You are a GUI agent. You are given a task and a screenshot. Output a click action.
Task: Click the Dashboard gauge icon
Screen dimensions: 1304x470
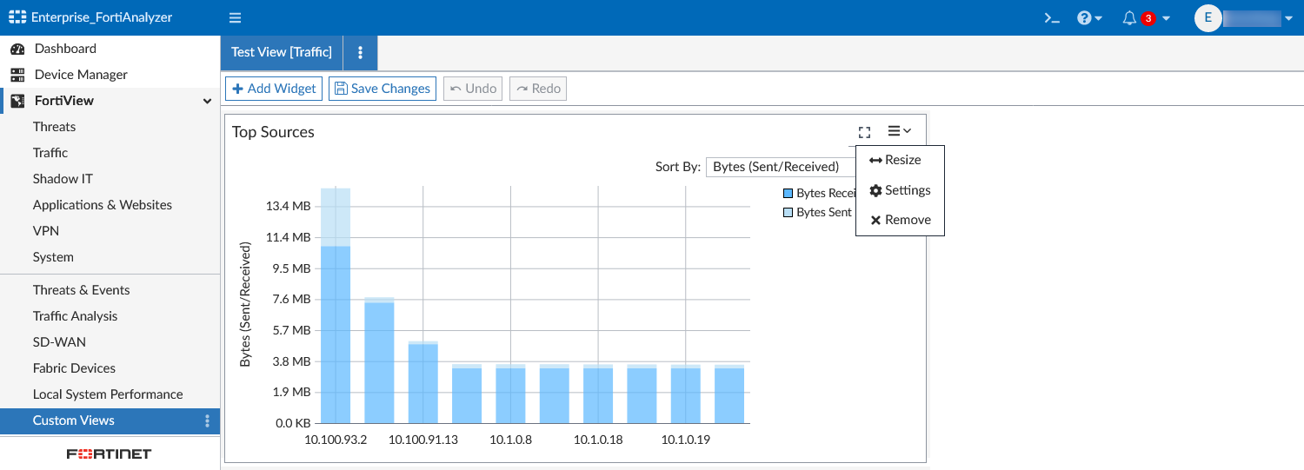click(x=17, y=49)
